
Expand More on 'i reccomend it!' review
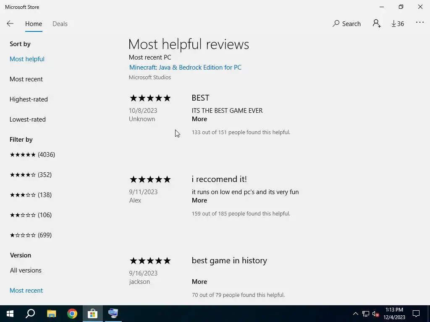[x=199, y=200]
